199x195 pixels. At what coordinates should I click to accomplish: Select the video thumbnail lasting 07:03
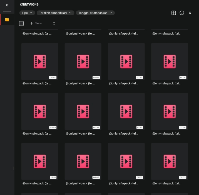(x=126, y=161)
